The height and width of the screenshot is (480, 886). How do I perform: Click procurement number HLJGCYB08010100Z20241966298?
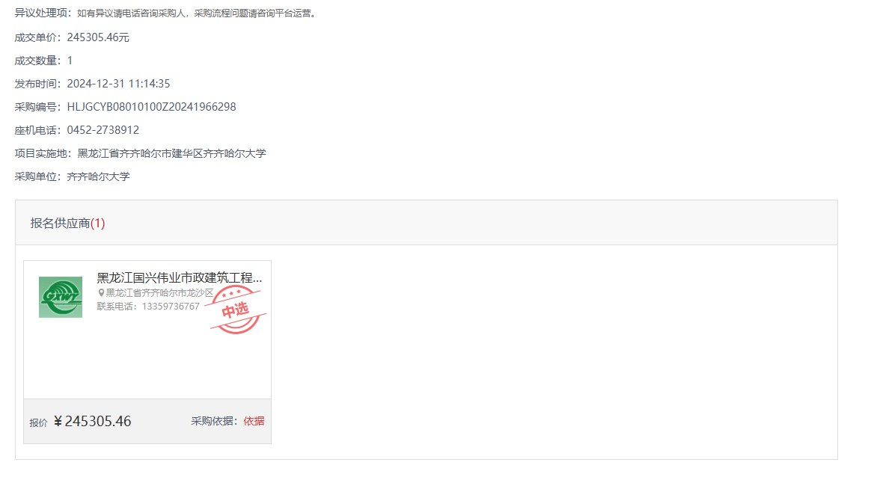coord(151,108)
